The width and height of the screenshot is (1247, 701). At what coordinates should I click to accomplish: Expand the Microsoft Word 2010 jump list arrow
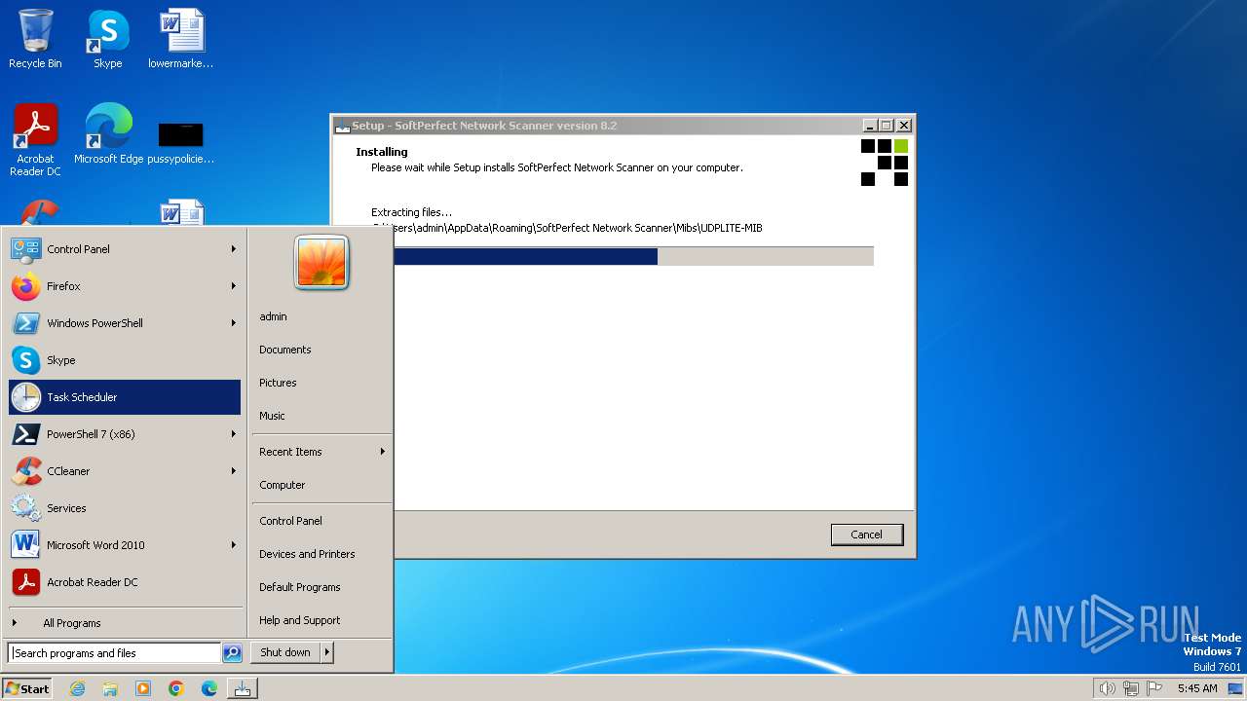(234, 545)
